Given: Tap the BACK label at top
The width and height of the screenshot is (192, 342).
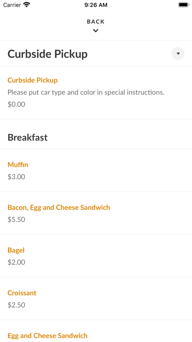Looking at the screenshot, I should (x=96, y=22).
